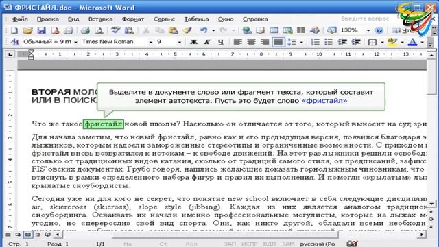
Task: Expand line spacing dropdown arrow
Action: 302,42
